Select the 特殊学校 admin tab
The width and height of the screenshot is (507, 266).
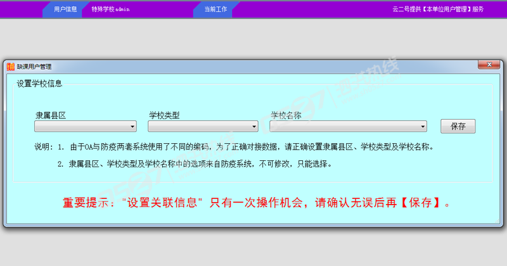tap(111, 9)
